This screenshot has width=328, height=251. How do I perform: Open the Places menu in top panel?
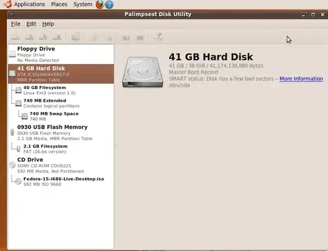point(59,4)
